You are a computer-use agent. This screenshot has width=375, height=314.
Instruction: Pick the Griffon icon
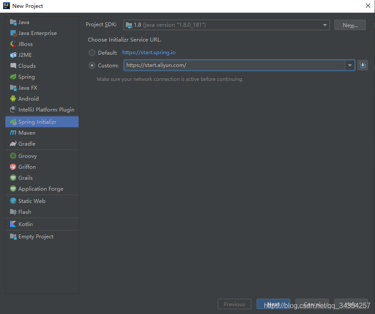13,167
